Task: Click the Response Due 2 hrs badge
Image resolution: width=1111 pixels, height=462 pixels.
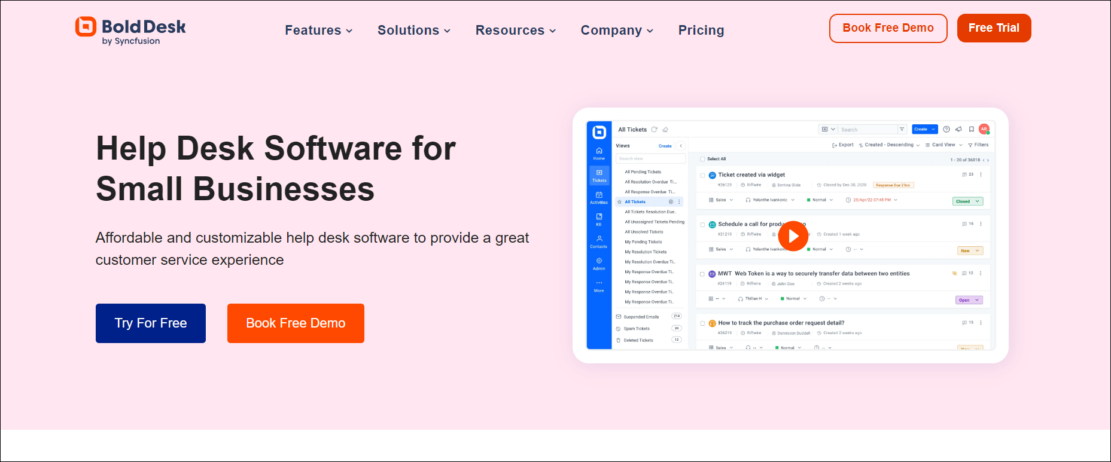Action: point(893,185)
